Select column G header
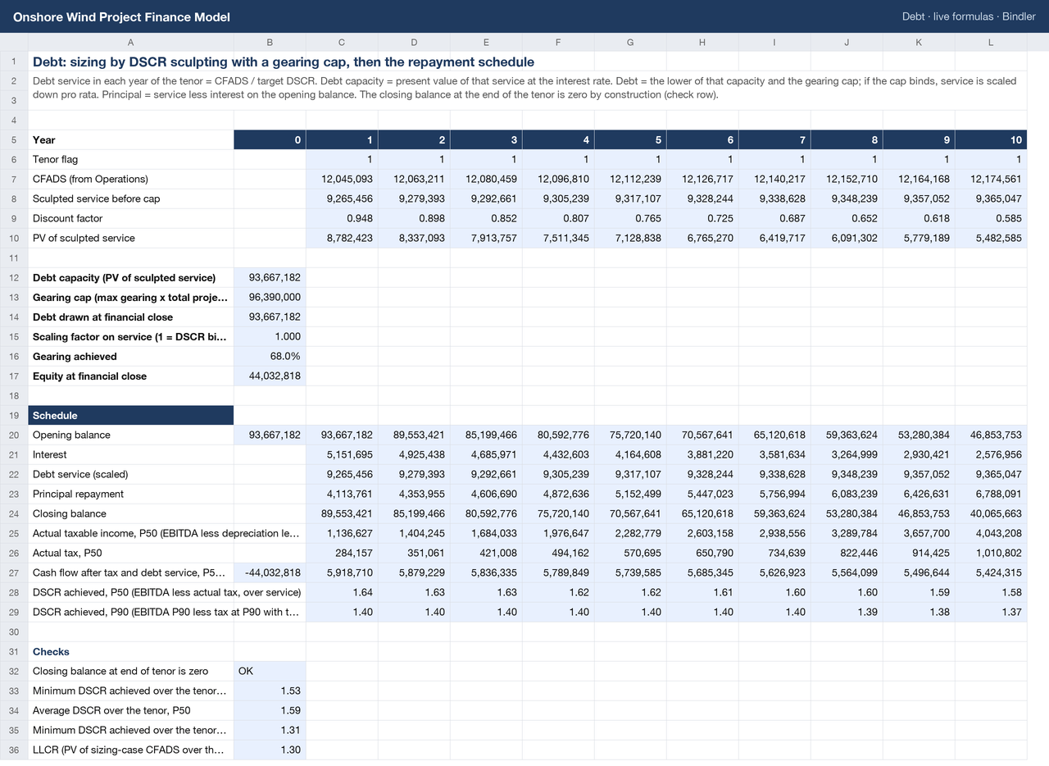The width and height of the screenshot is (1049, 766). [629, 42]
